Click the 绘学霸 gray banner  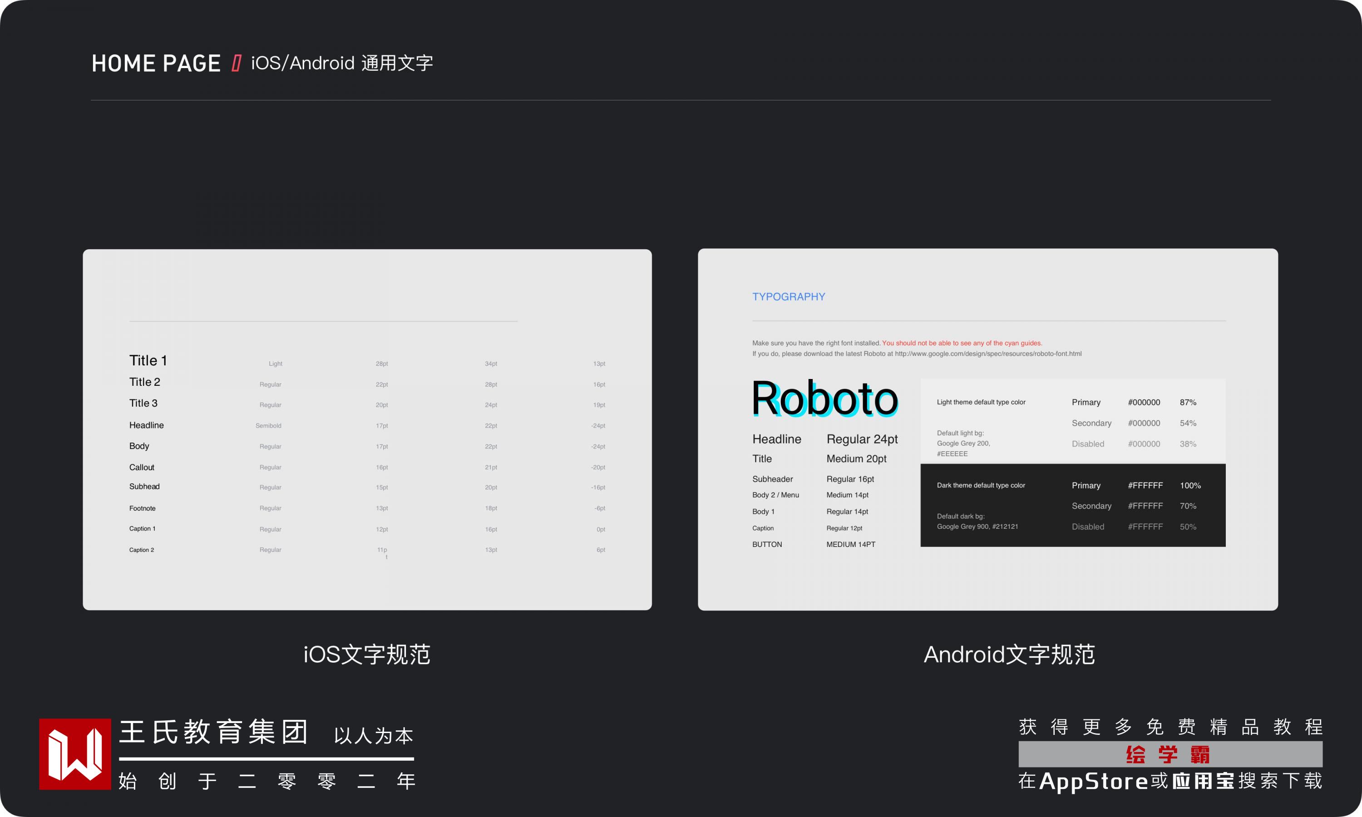click(x=1170, y=754)
